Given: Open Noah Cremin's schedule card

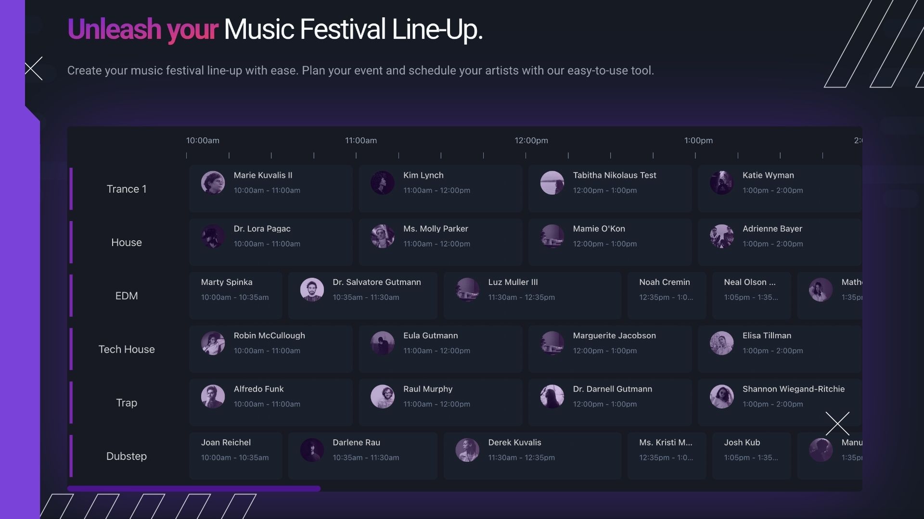Looking at the screenshot, I should pyautogui.click(x=667, y=295).
